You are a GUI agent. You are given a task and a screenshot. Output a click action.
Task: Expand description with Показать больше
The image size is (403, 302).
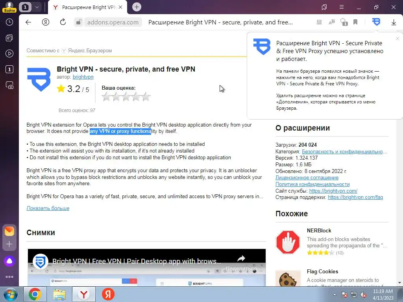48,208
